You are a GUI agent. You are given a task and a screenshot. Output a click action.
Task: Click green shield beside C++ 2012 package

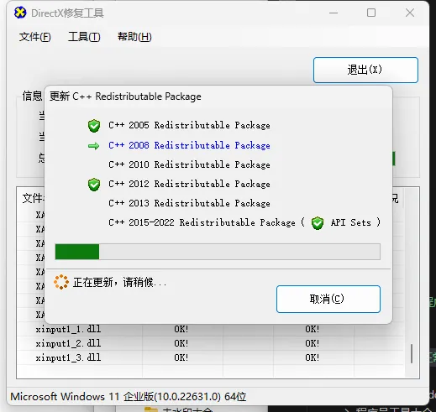pyautogui.click(x=94, y=185)
